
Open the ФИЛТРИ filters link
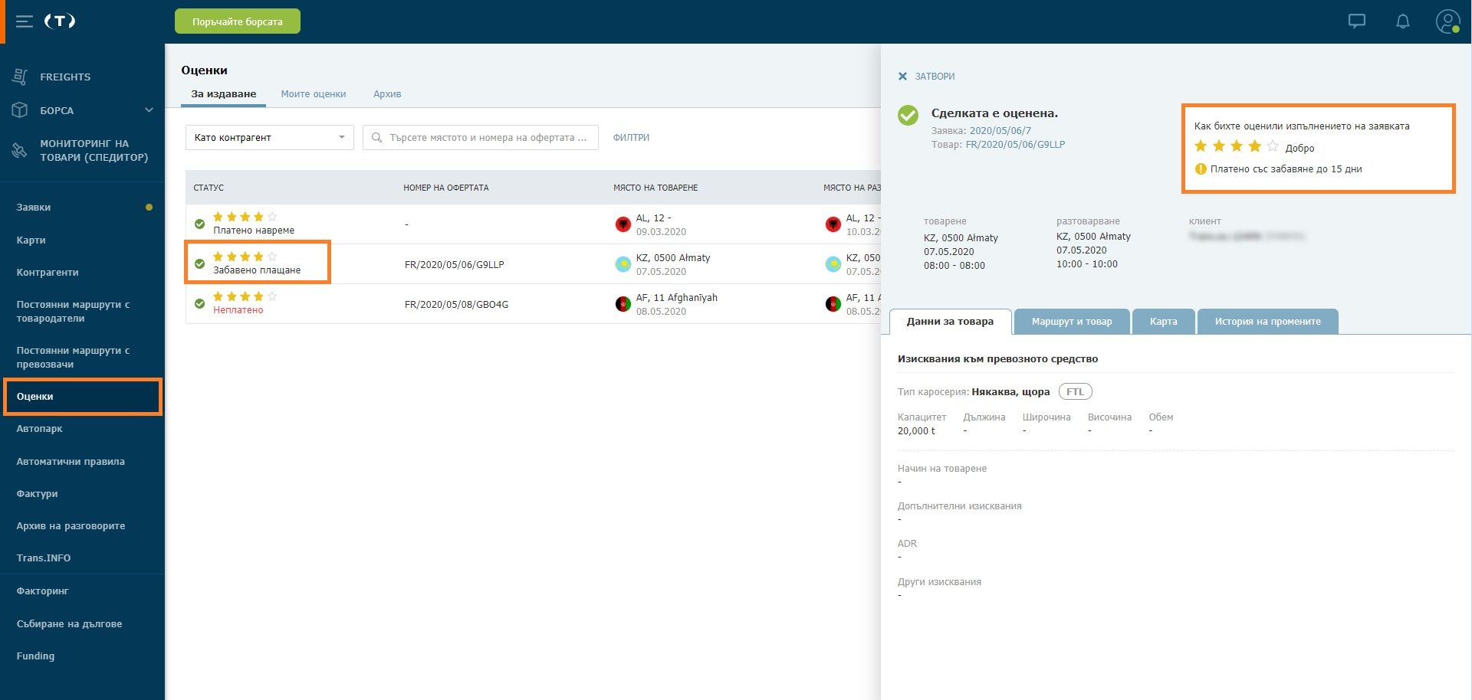pos(631,138)
